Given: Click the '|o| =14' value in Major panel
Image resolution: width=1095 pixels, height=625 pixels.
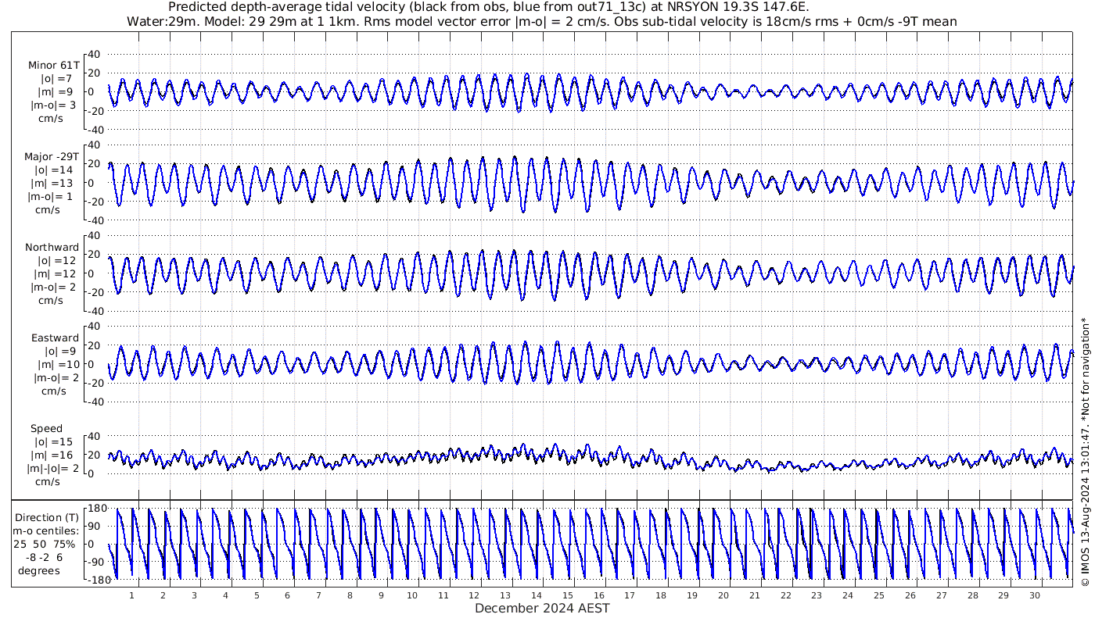Looking at the screenshot, I should (x=54, y=170).
